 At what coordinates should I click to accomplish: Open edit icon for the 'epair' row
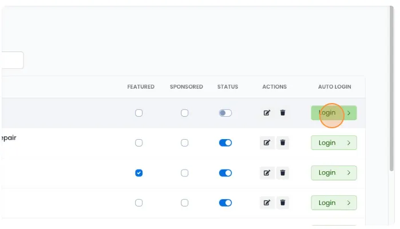267,143
